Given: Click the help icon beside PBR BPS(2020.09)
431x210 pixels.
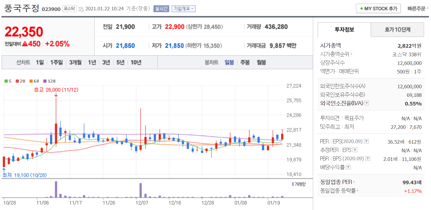Looking at the screenshot, I should pyautogui.click(x=368, y=159).
